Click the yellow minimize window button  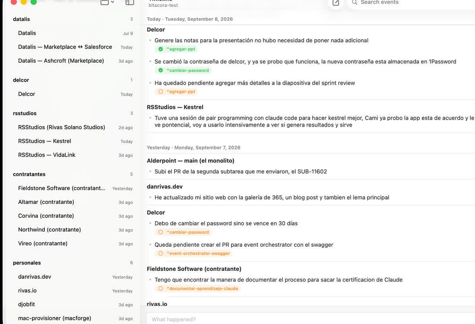[24, 2]
